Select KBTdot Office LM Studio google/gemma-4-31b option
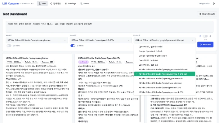The image size is (219, 123). (x=165, y=92)
